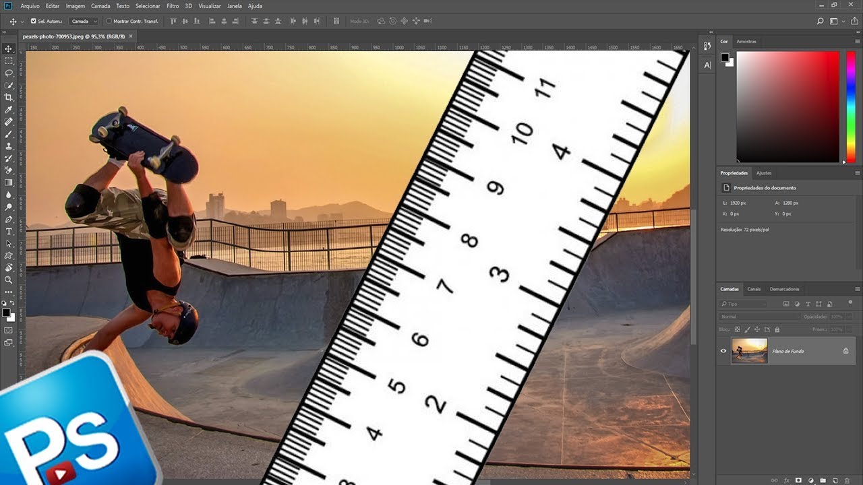
Task: Create a new group folder icon
Action: coord(823,480)
